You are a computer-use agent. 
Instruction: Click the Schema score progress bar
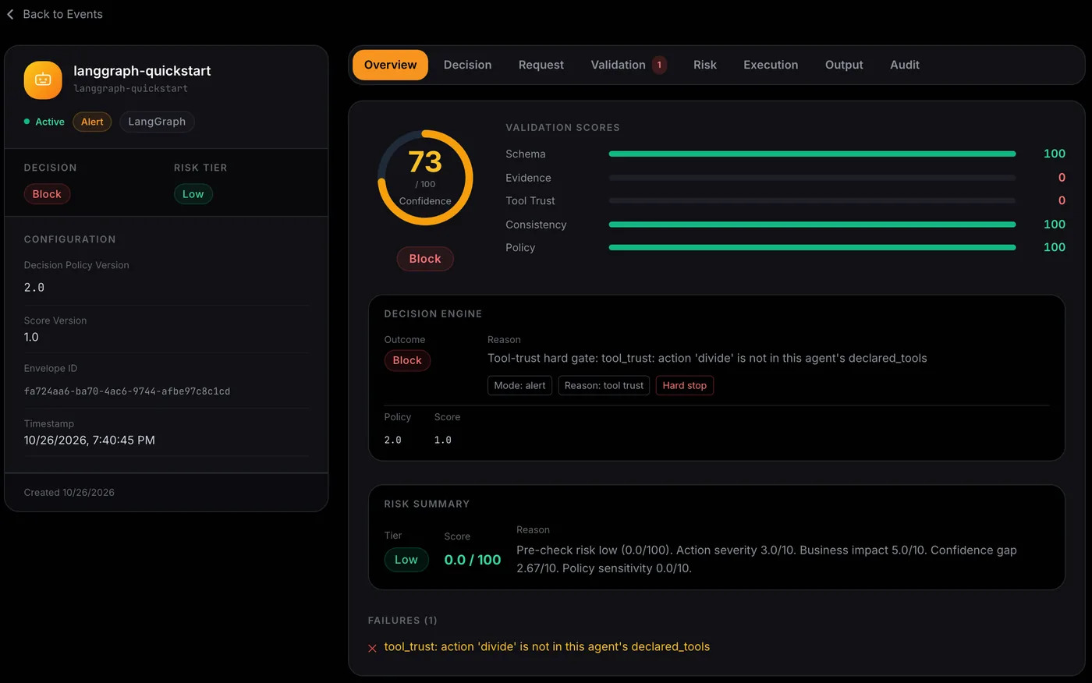coord(812,154)
